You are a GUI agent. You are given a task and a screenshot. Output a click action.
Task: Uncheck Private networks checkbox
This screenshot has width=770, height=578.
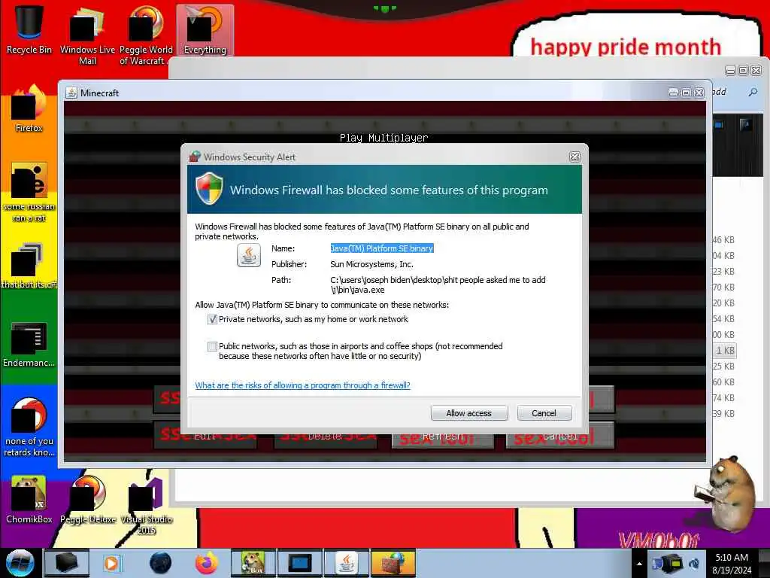212,319
